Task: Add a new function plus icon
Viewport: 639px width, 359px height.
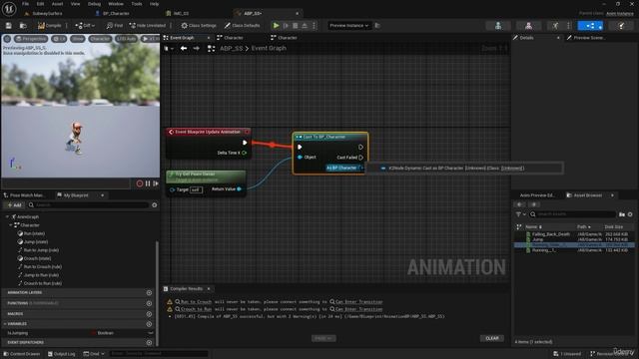Action: (149, 303)
